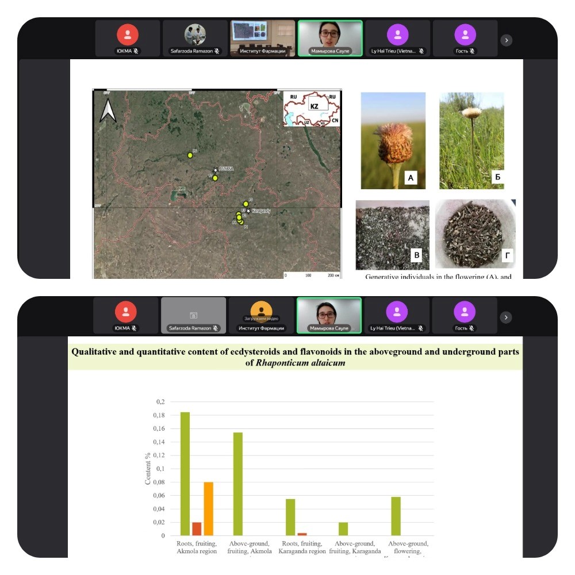Click Safarzoda Ramazon's placeholder icon in bottom call
This screenshot has width=575, height=575.
point(193,315)
